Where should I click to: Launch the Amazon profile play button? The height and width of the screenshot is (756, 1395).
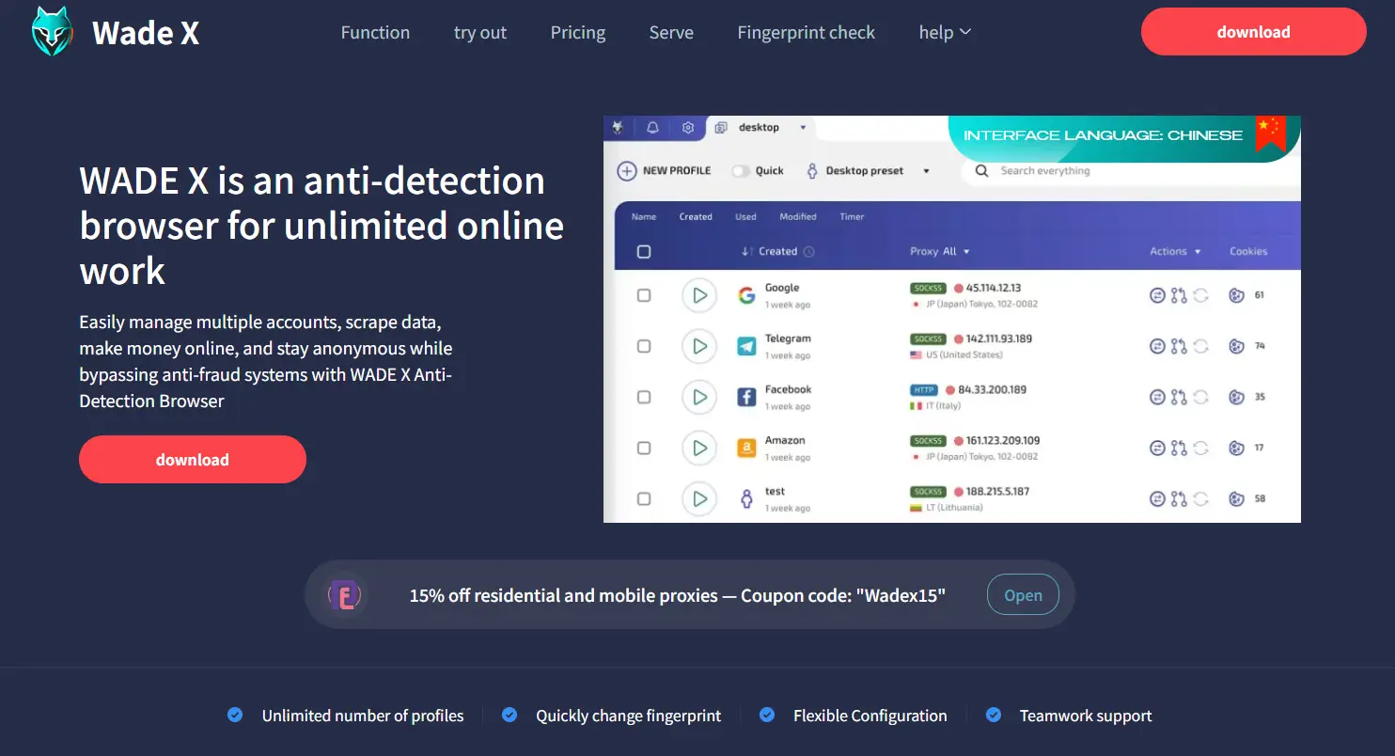(x=699, y=448)
